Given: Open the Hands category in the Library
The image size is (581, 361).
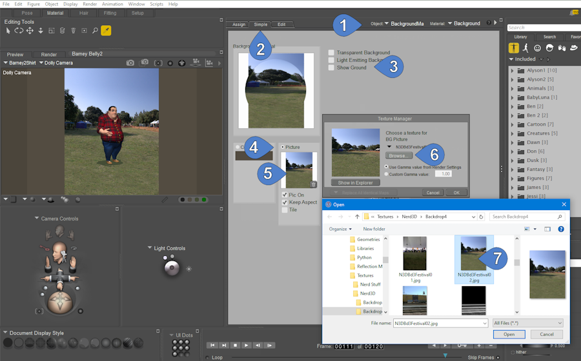Looking at the screenshot, I should 560,48.
